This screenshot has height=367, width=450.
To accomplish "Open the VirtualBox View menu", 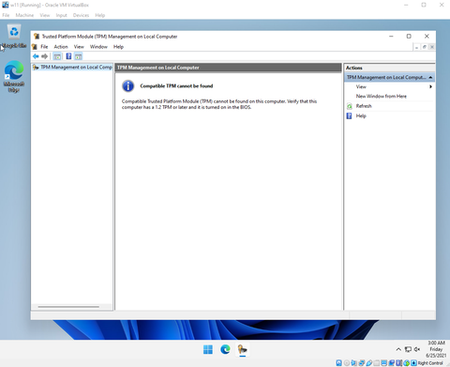I will tap(45, 15).
